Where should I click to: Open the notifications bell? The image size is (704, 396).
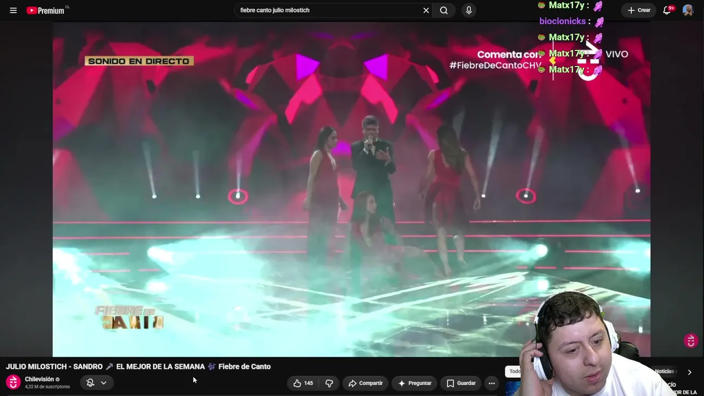pos(668,10)
